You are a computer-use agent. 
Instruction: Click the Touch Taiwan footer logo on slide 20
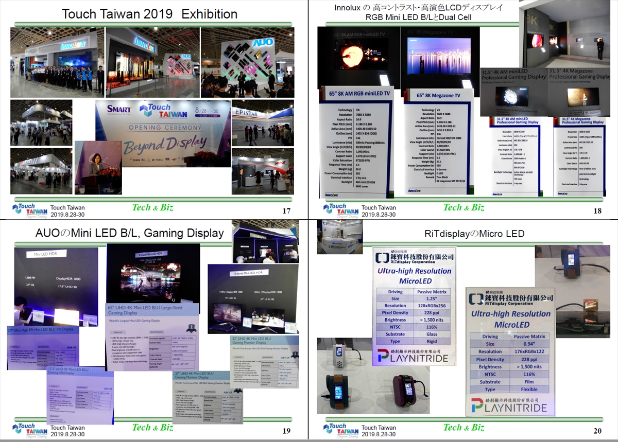click(341, 431)
